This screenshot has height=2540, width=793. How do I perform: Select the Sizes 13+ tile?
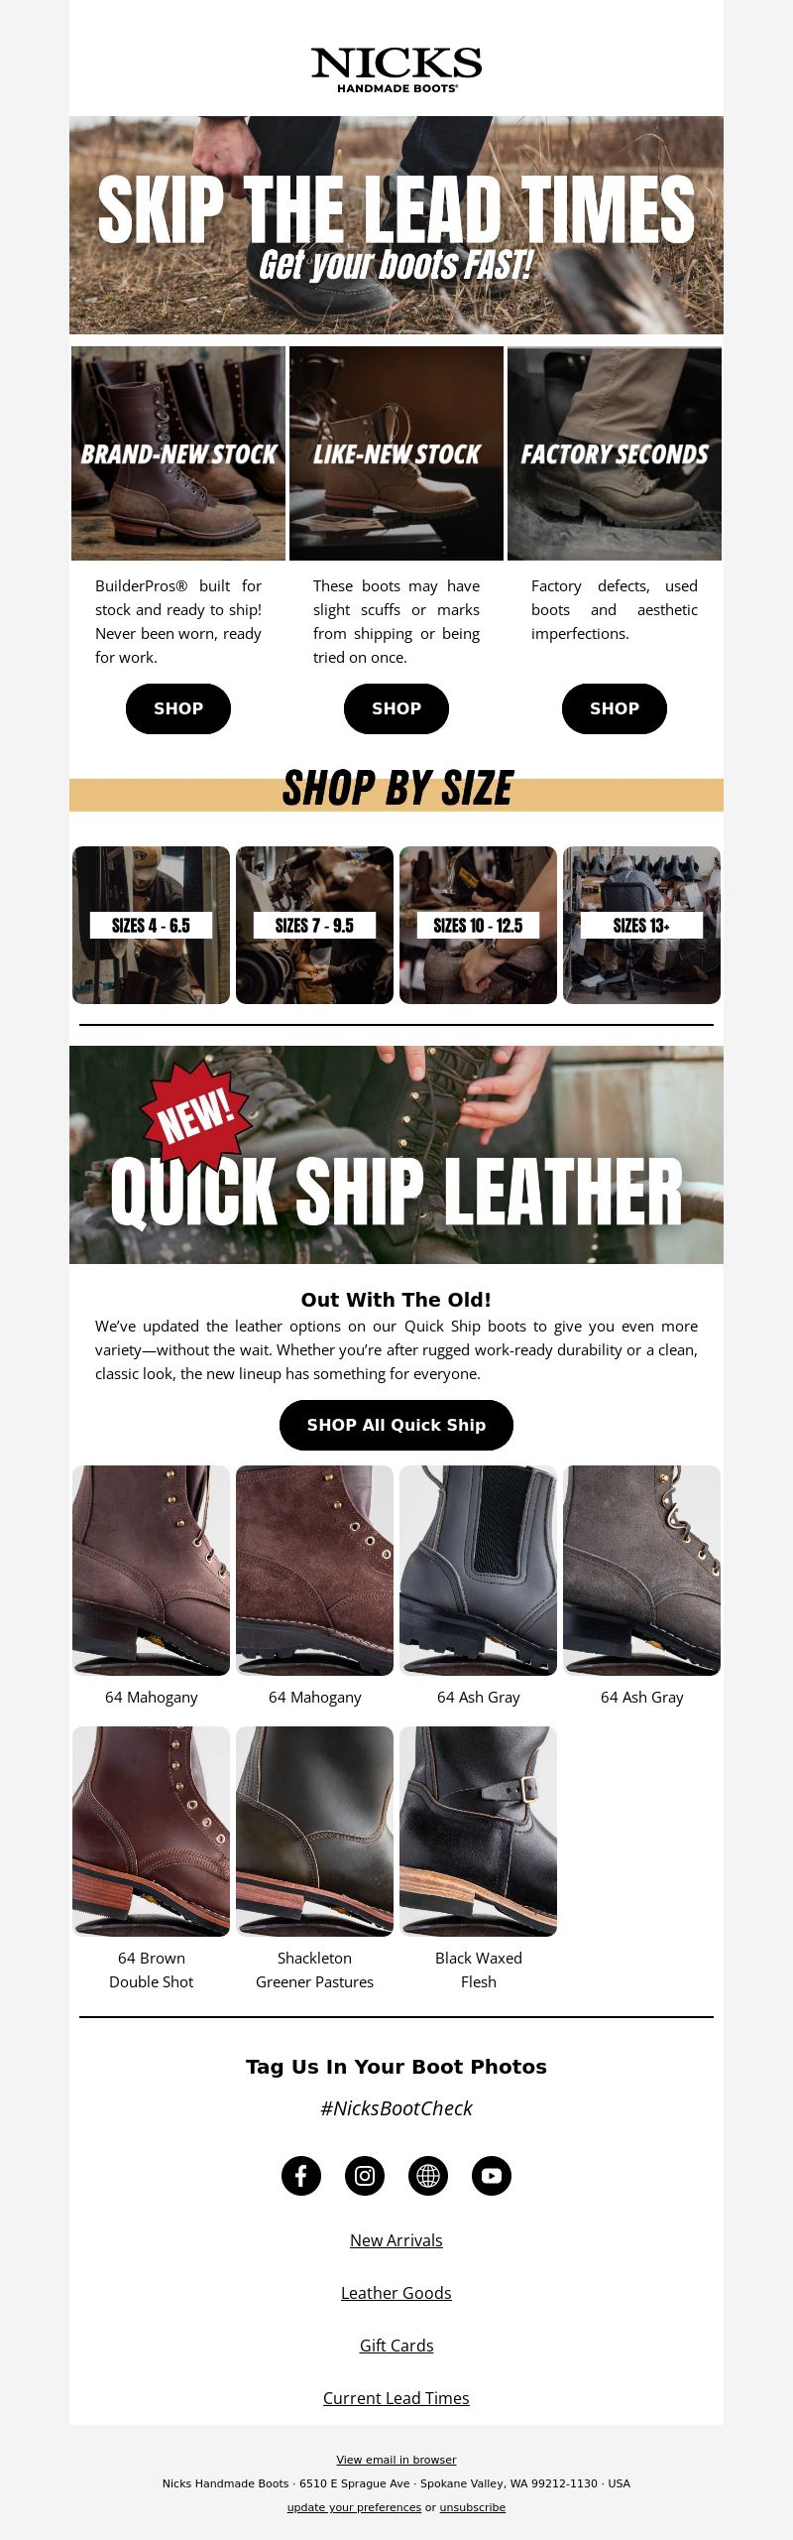click(641, 925)
